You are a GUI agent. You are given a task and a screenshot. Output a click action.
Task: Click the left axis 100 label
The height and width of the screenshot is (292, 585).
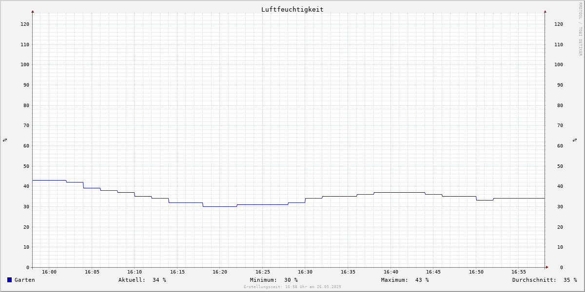pos(25,65)
